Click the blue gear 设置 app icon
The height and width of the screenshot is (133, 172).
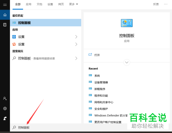(x=14, y=37)
